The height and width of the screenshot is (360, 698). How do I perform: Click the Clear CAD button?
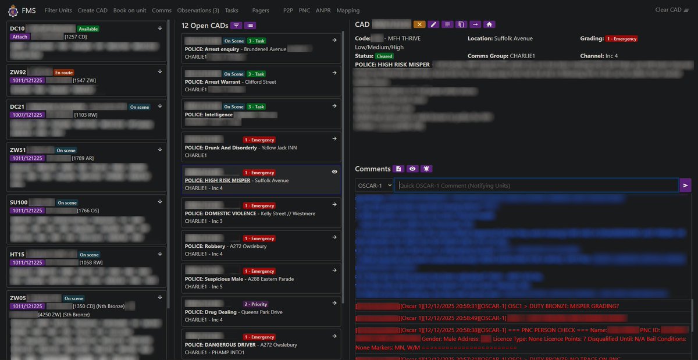(x=671, y=10)
